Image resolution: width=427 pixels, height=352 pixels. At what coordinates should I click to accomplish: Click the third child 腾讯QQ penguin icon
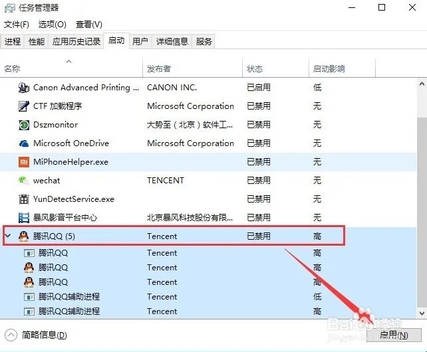(x=29, y=282)
